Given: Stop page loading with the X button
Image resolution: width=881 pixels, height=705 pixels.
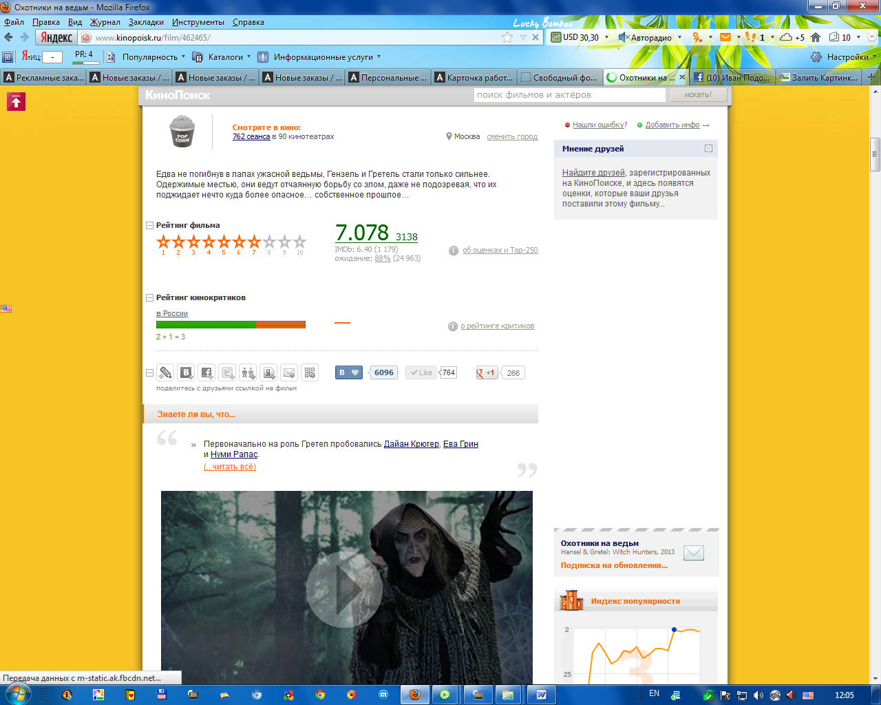Looking at the screenshot, I should point(535,38).
